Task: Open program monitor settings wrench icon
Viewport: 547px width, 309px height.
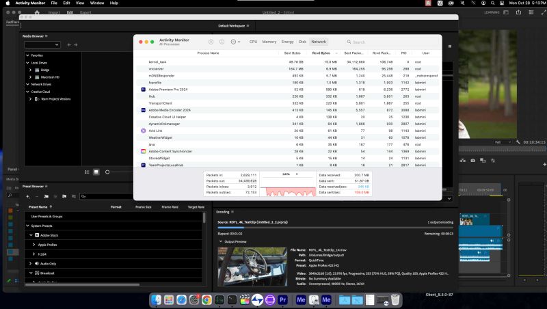Action: tap(518, 142)
